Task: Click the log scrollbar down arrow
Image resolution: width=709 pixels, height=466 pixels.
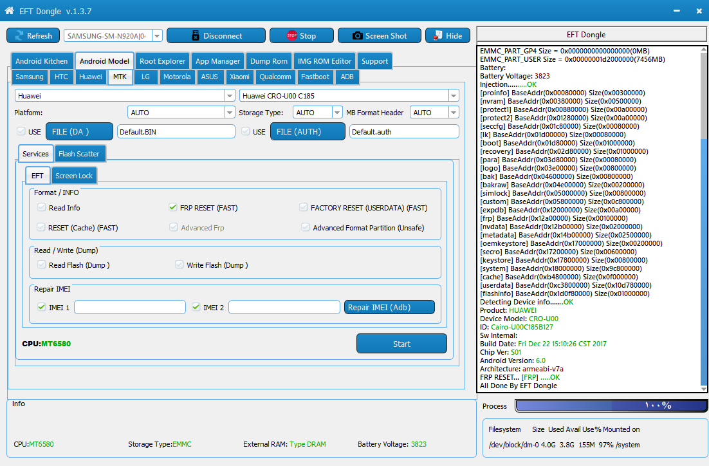Action: (x=704, y=389)
